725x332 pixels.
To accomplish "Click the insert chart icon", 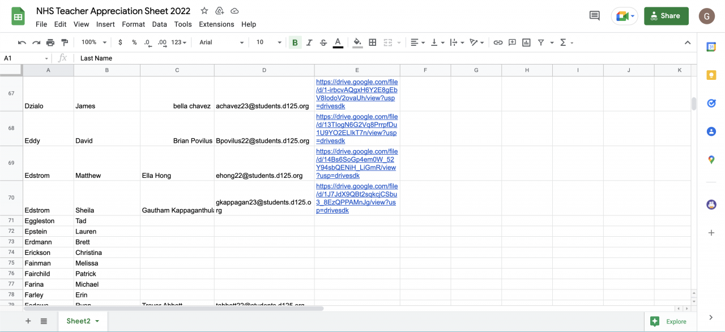I will (x=526, y=42).
